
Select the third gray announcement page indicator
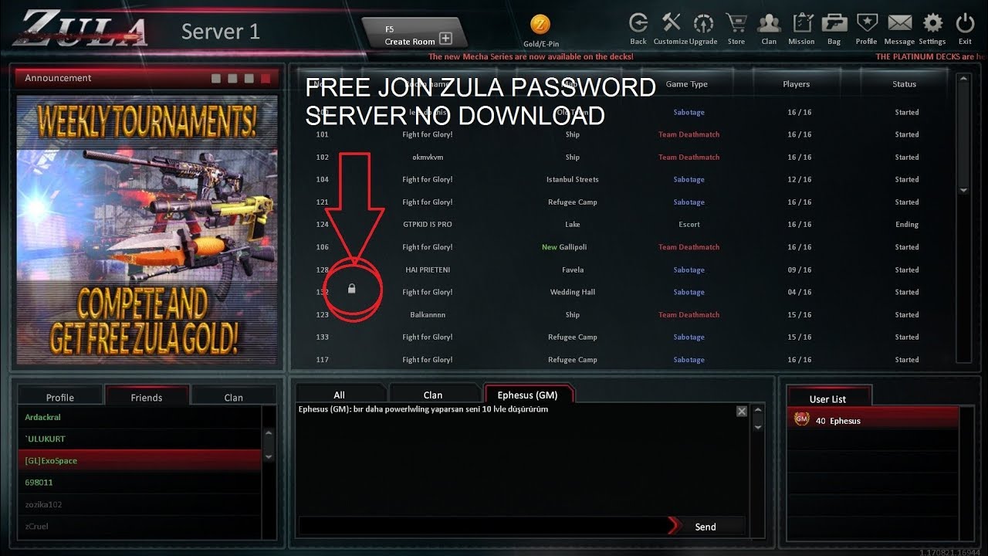click(x=249, y=79)
